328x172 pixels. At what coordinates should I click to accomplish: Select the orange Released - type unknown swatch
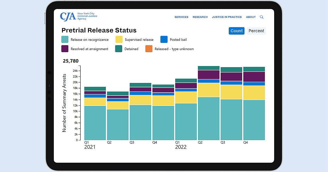pos(149,49)
